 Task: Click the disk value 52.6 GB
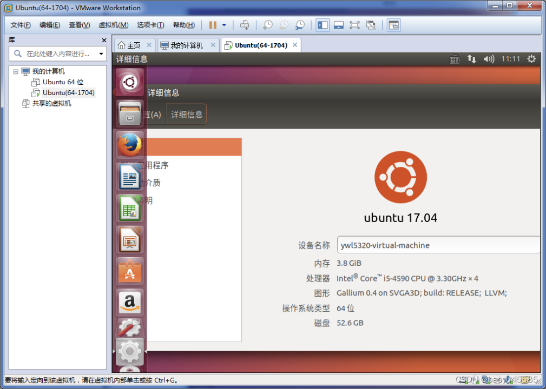350,323
